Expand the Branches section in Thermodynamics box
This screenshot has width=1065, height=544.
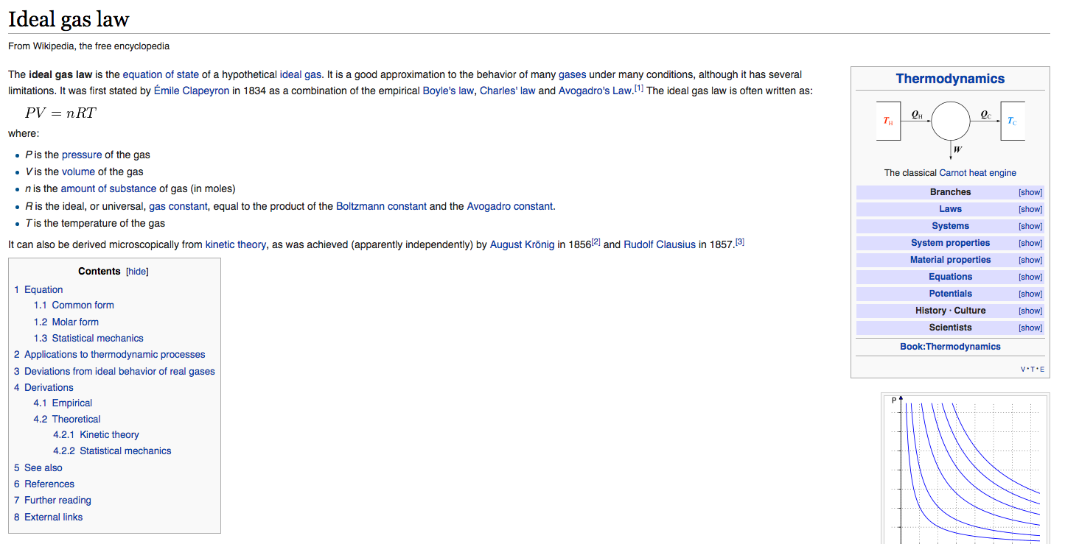coord(1030,193)
